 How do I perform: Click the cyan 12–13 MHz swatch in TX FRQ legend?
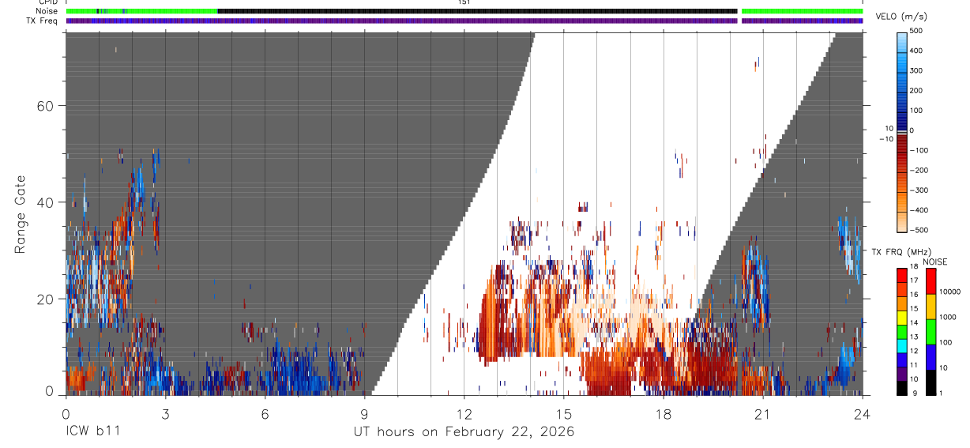[903, 345]
